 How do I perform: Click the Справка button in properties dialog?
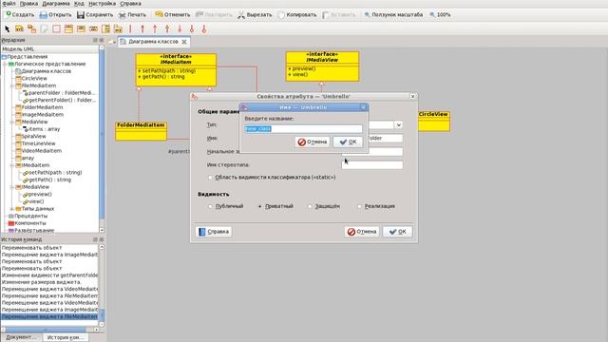214,232
